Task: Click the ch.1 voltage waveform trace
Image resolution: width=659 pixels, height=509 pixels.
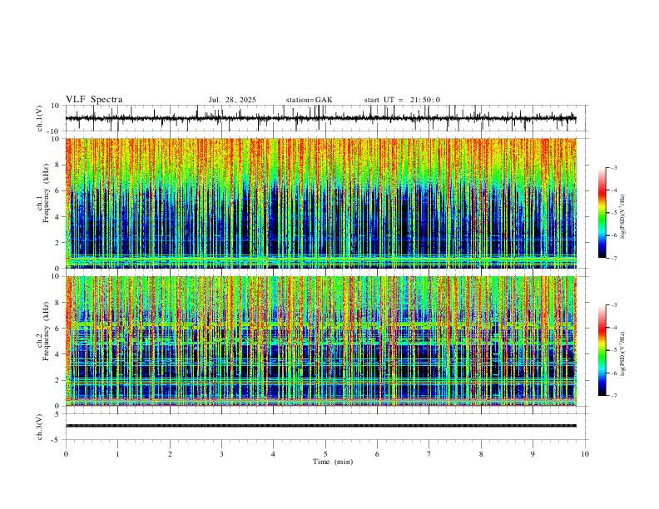Action: [x=320, y=118]
